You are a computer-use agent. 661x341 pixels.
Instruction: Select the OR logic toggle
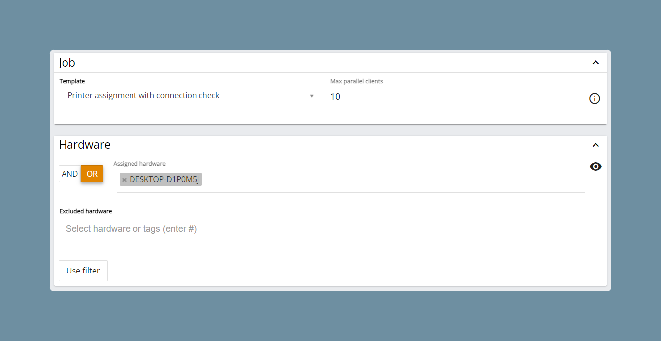tap(92, 174)
